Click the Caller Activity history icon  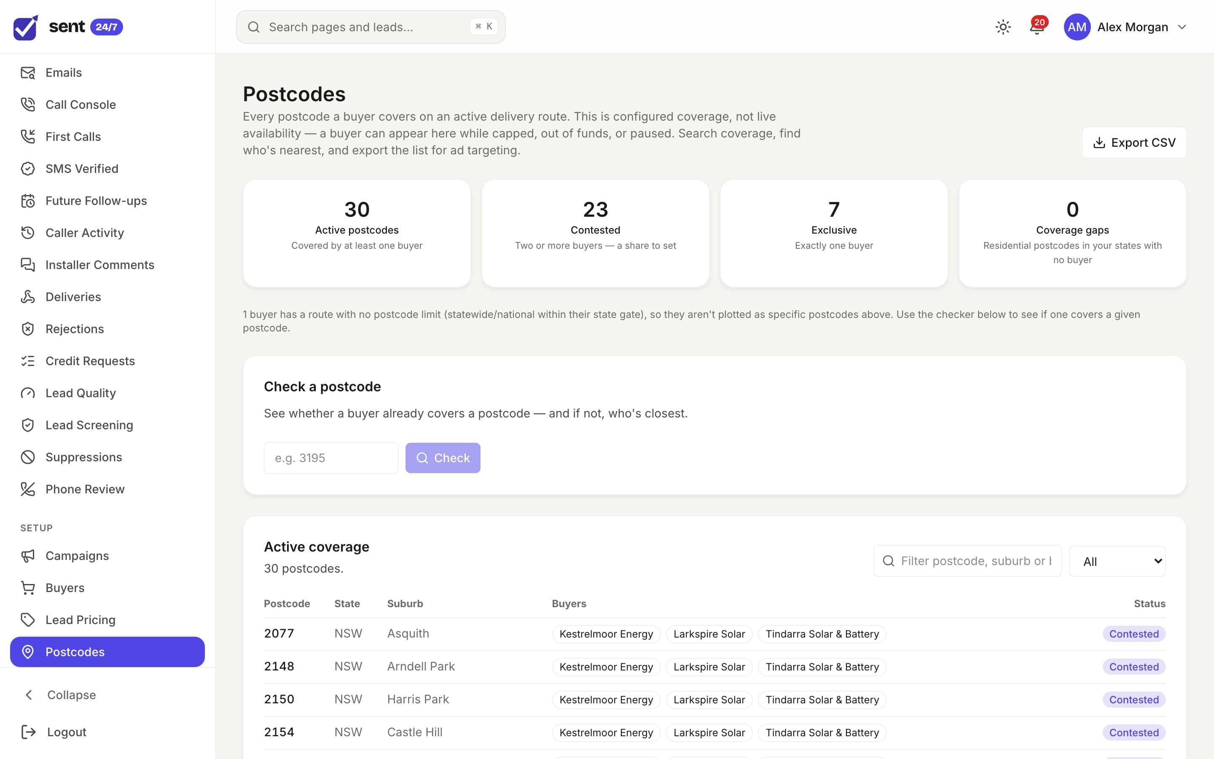27,233
